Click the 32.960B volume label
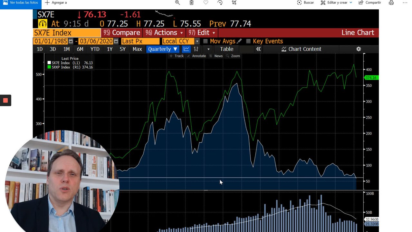This screenshot has height=232, width=412. click(x=372, y=219)
